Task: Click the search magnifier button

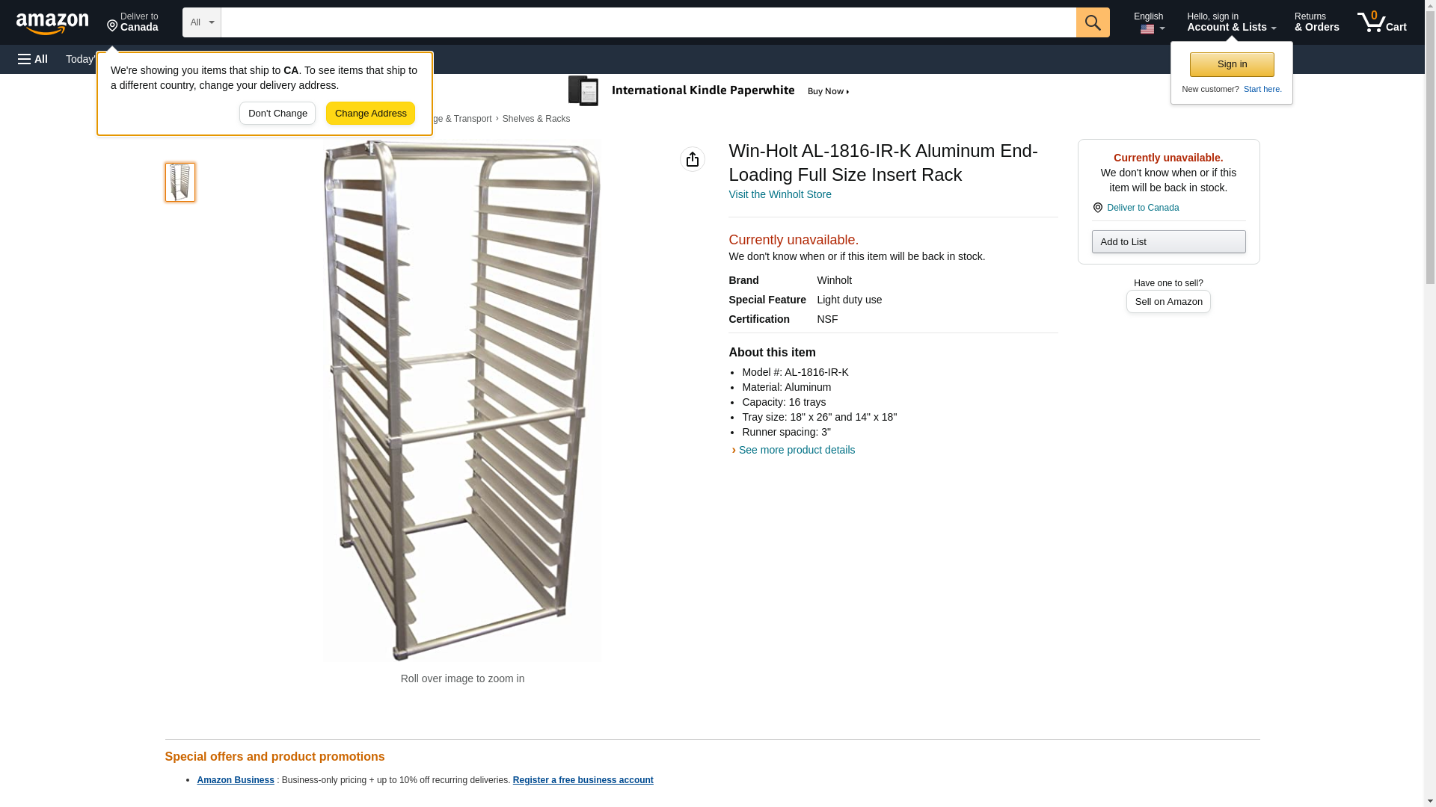Action: pos(1092,22)
